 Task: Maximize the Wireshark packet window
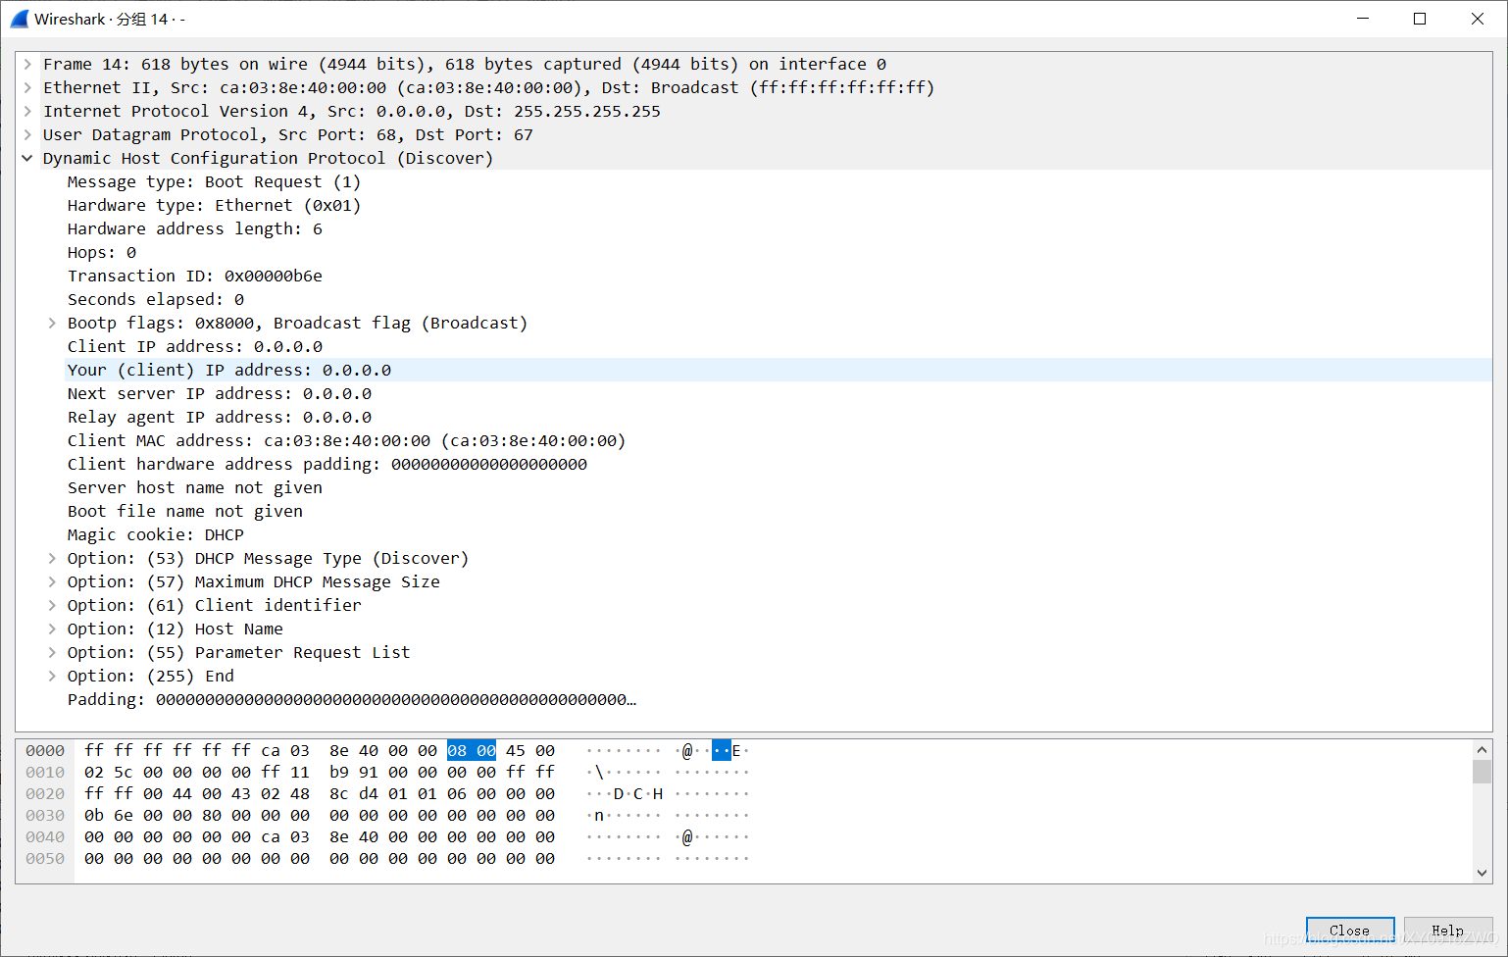pyautogui.click(x=1419, y=19)
